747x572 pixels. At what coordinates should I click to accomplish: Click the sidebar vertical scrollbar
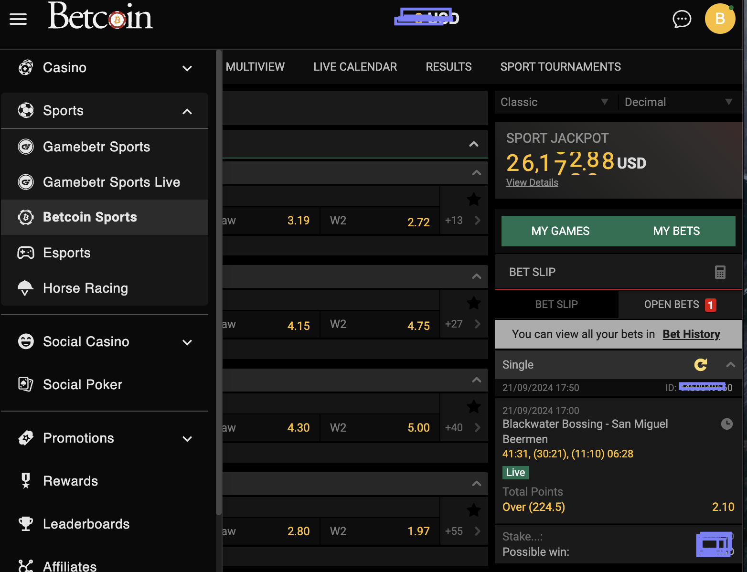(219, 283)
